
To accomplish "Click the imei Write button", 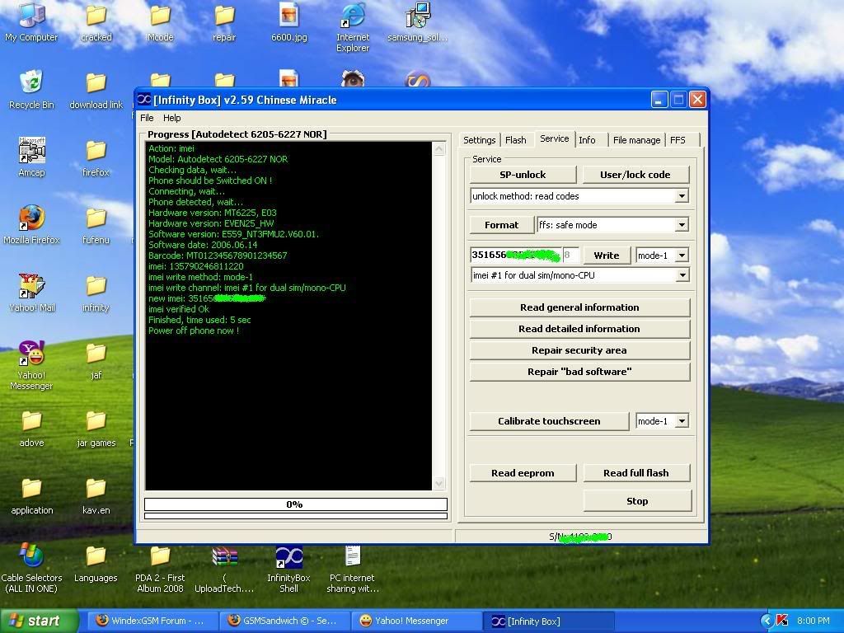I will pos(607,256).
